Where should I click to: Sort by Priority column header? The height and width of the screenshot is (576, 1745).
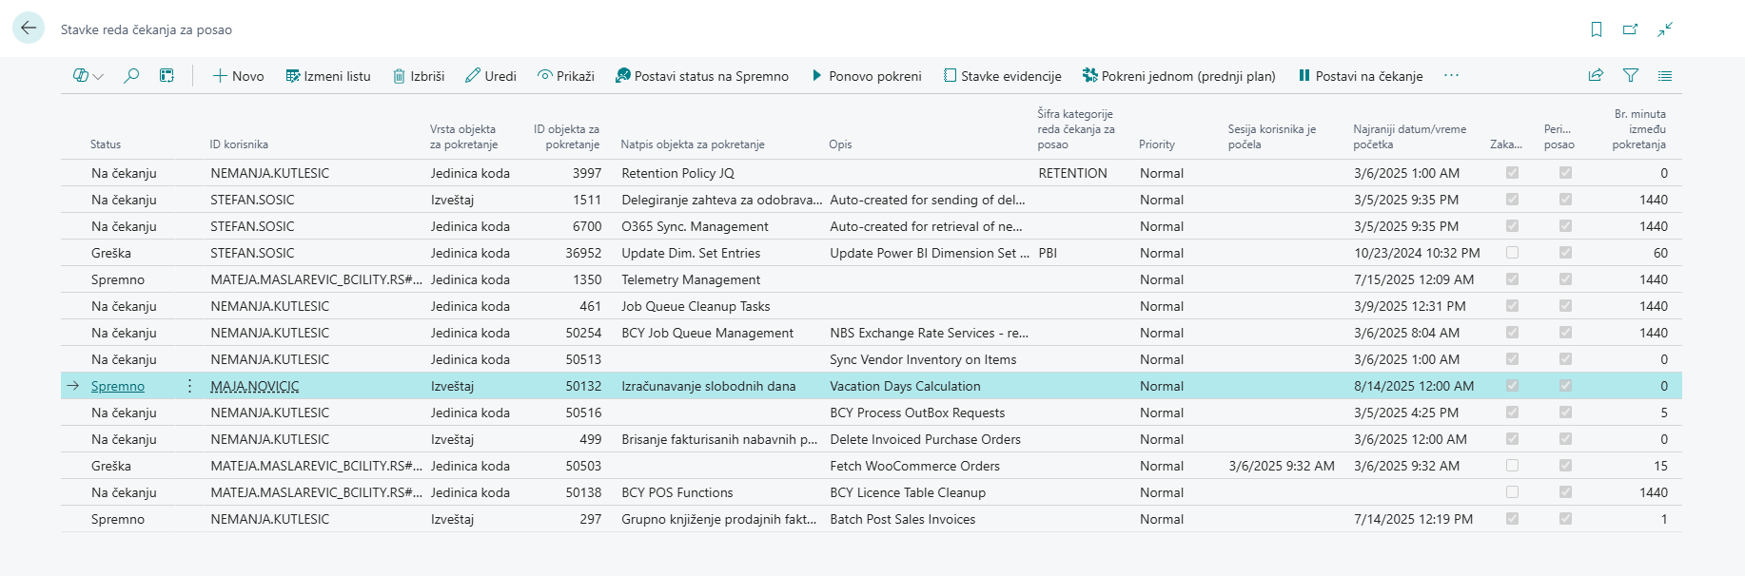coord(1156,144)
